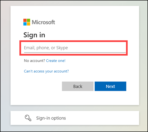The width and height of the screenshot is (148, 132).
Task: Open the 'Create one!' account link
Action: tap(56, 61)
